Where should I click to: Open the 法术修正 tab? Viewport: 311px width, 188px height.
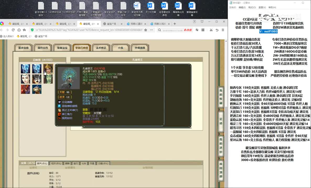[x=101, y=48]
